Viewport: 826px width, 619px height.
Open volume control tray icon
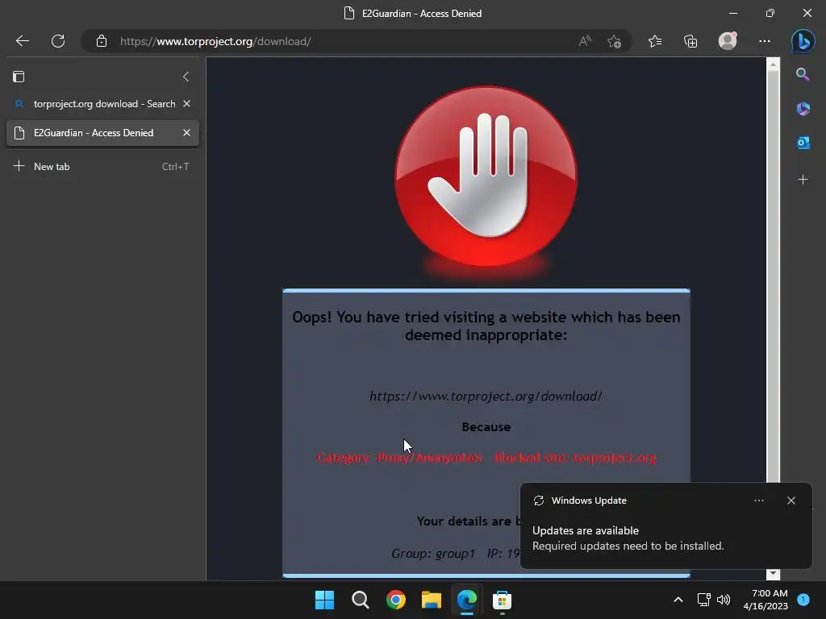pos(724,600)
